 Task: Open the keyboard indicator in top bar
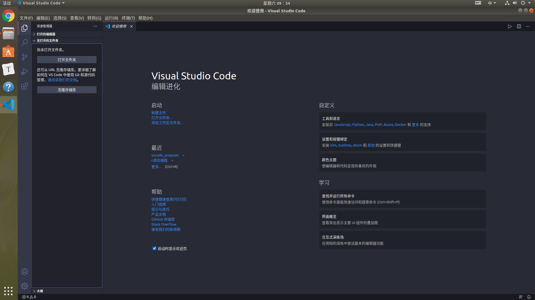click(478, 3)
